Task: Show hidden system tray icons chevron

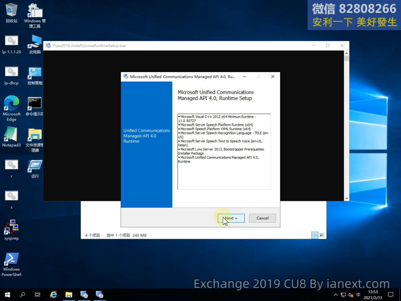Action: [x=335, y=295]
